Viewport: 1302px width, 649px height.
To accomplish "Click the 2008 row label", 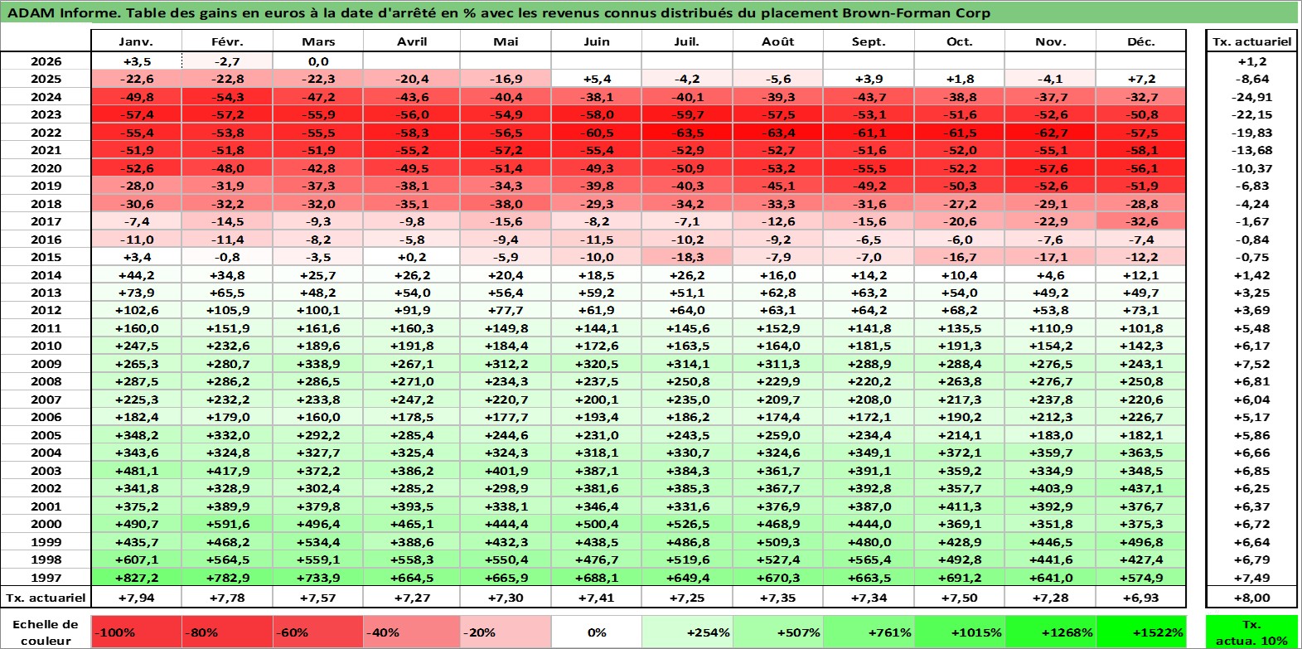I will pos(46,381).
